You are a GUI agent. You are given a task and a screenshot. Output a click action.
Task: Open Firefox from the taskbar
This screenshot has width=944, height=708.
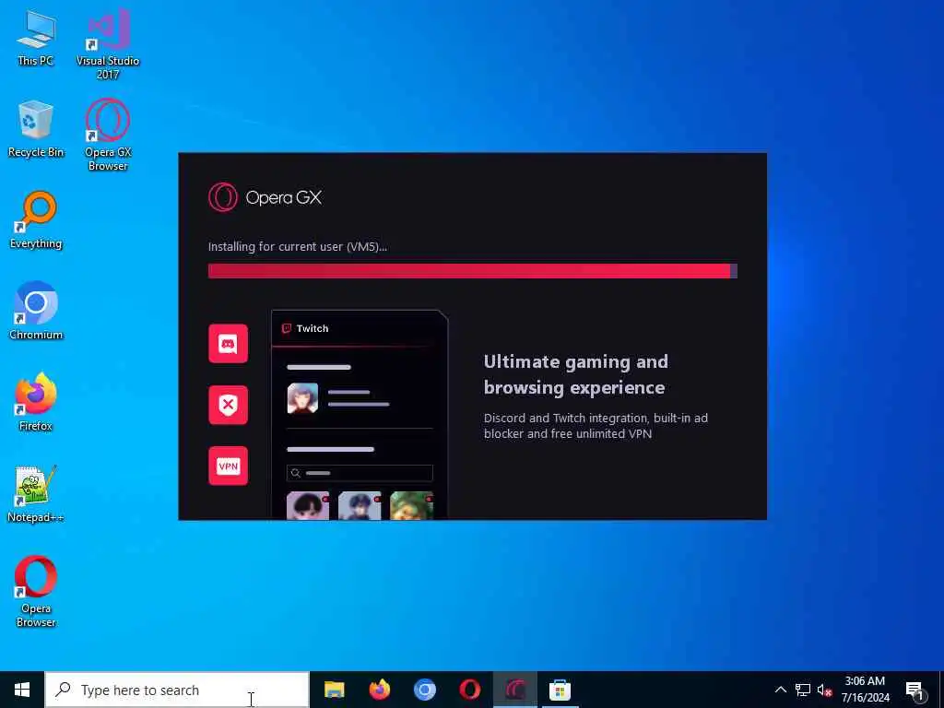click(x=379, y=690)
